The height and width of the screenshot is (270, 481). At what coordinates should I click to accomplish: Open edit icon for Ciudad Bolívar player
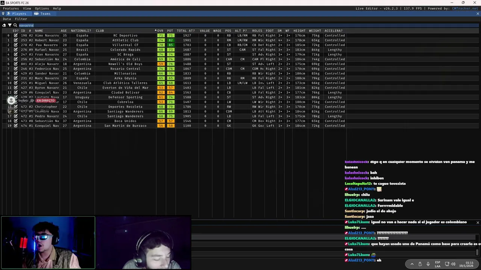(16, 93)
